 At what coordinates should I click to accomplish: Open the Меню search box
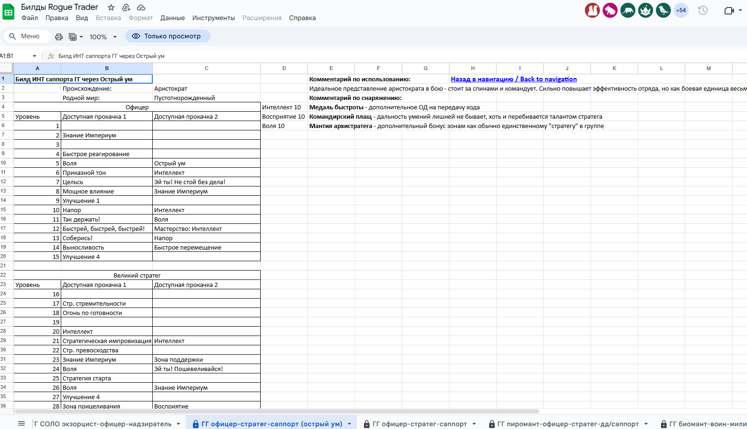tap(27, 36)
